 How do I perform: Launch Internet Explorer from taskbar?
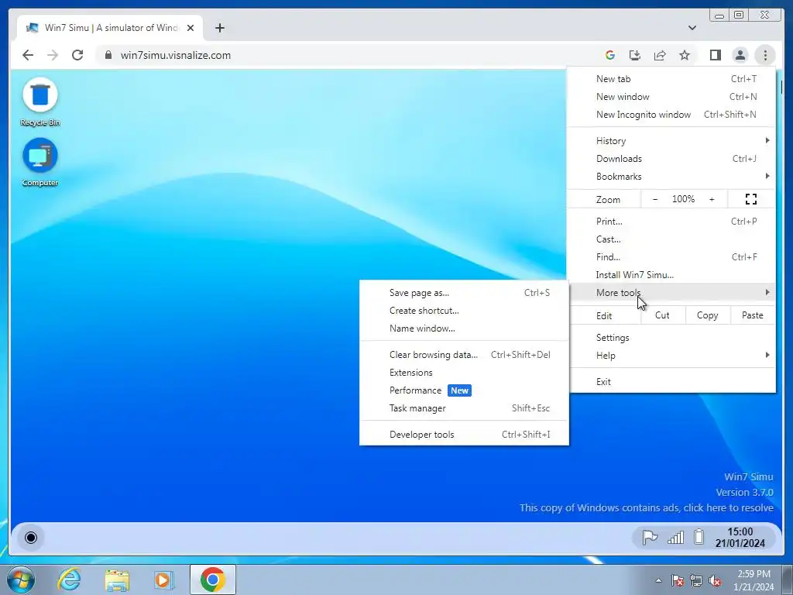coord(69,580)
